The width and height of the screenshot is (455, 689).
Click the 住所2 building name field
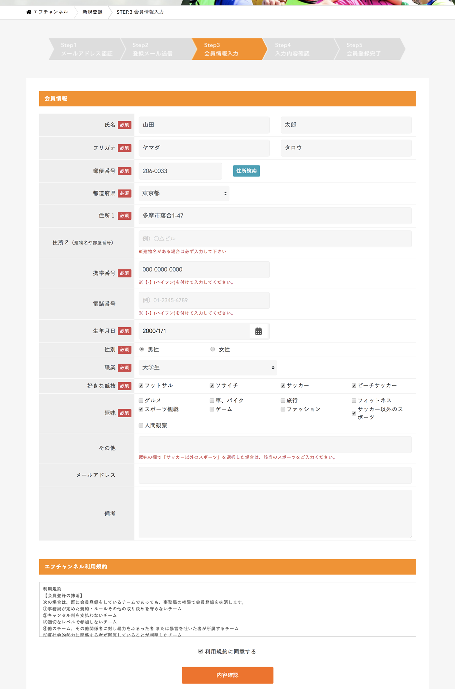click(x=275, y=239)
